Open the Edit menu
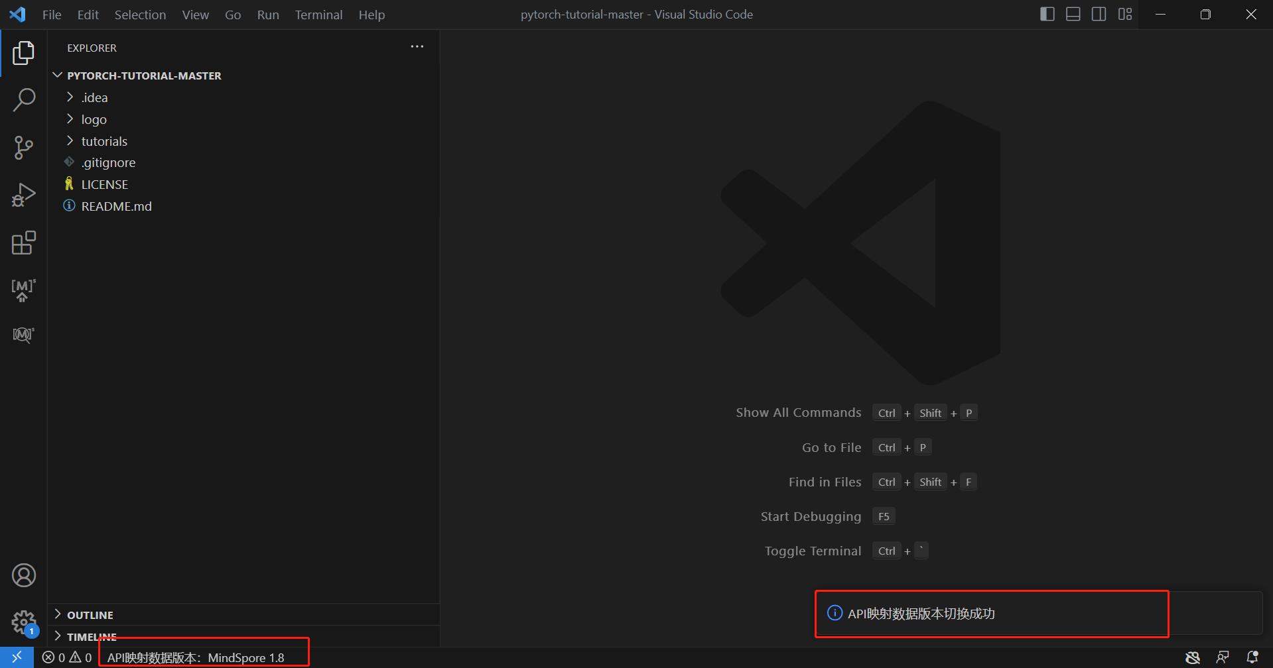1273x668 pixels. (88, 15)
